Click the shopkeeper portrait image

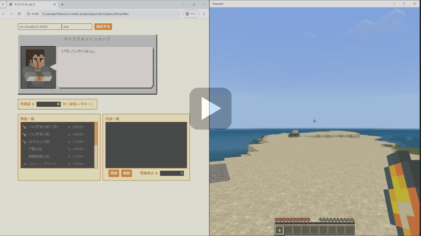tap(38, 67)
